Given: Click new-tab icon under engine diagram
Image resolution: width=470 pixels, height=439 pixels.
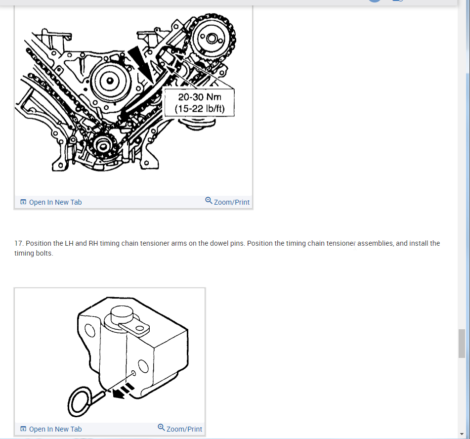Looking at the screenshot, I should point(23,202).
